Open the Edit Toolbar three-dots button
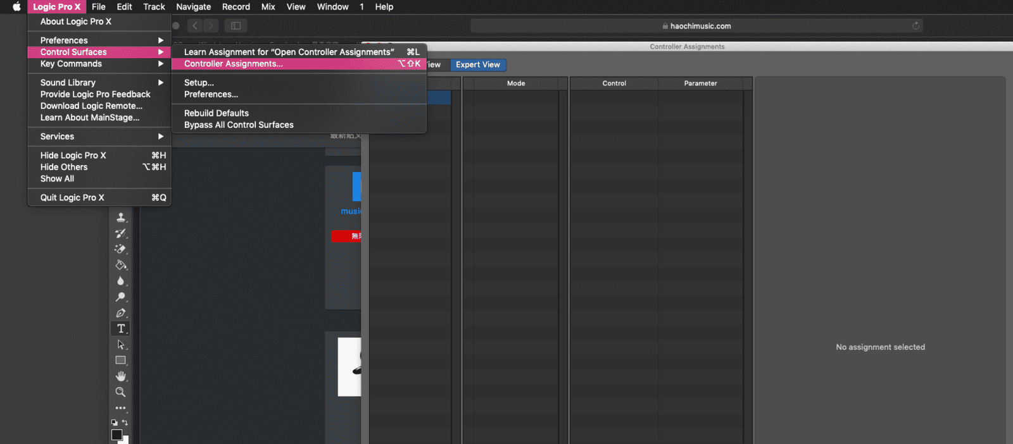1013x444 pixels. tap(121, 408)
